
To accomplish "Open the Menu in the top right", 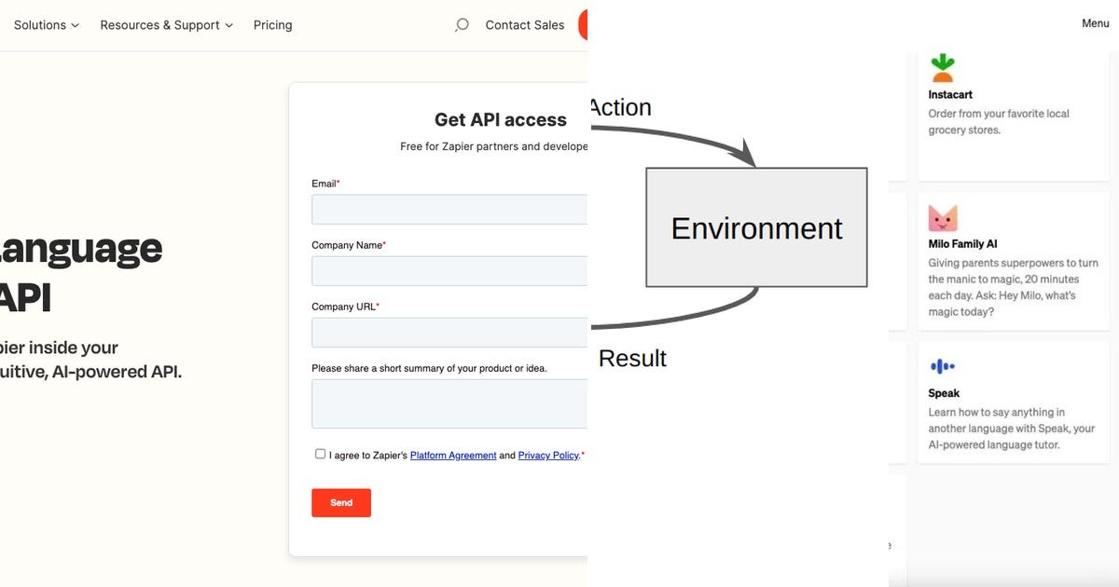I will [1094, 22].
